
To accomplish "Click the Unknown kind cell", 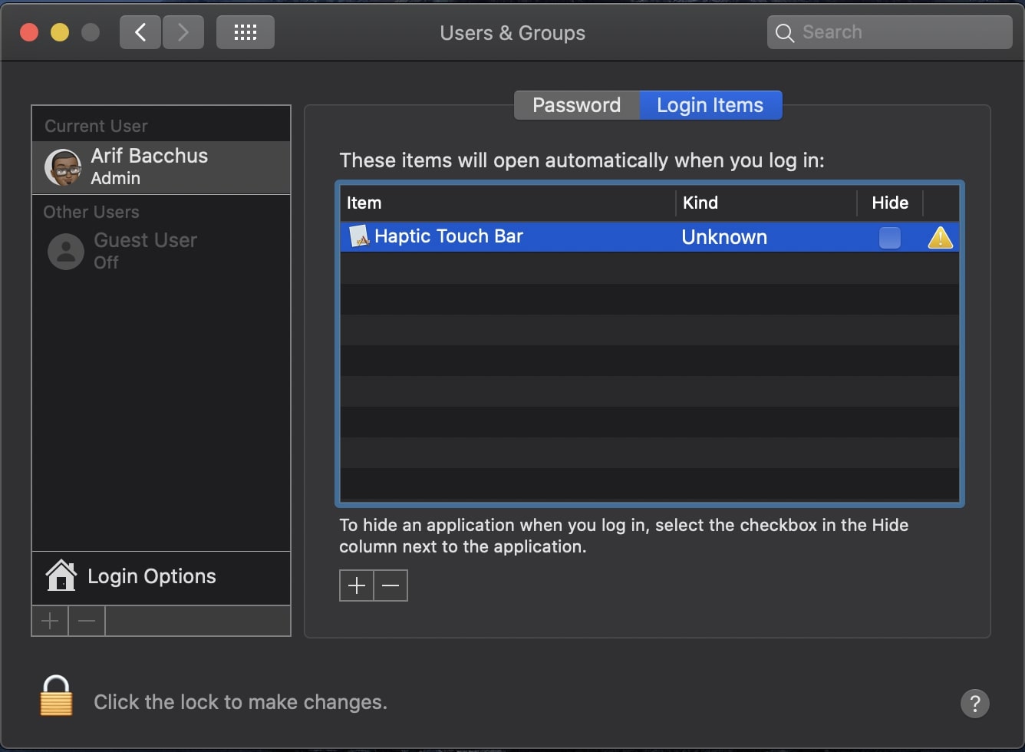I will tap(724, 237).
